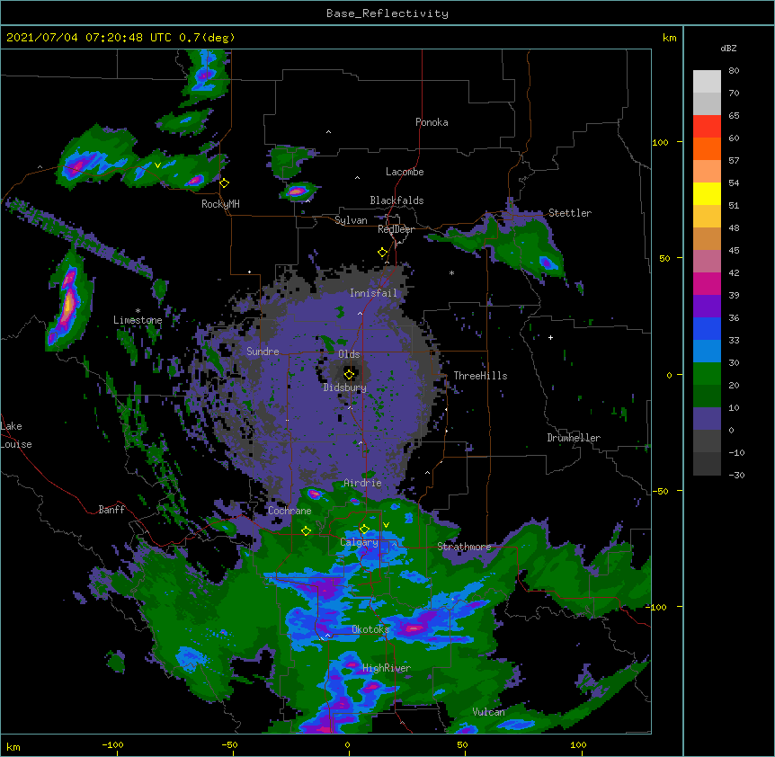Image resolution: width=775 pixels, height=757 pixels.
Task: Select the Airdrie label
Action: (x=362, y=483)
